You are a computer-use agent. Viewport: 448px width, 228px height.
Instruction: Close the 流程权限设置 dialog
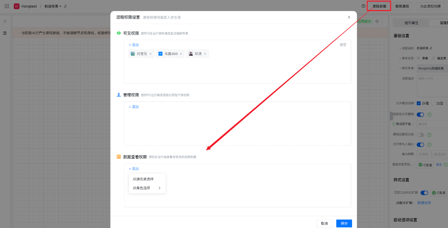click(x=349, y=17)
